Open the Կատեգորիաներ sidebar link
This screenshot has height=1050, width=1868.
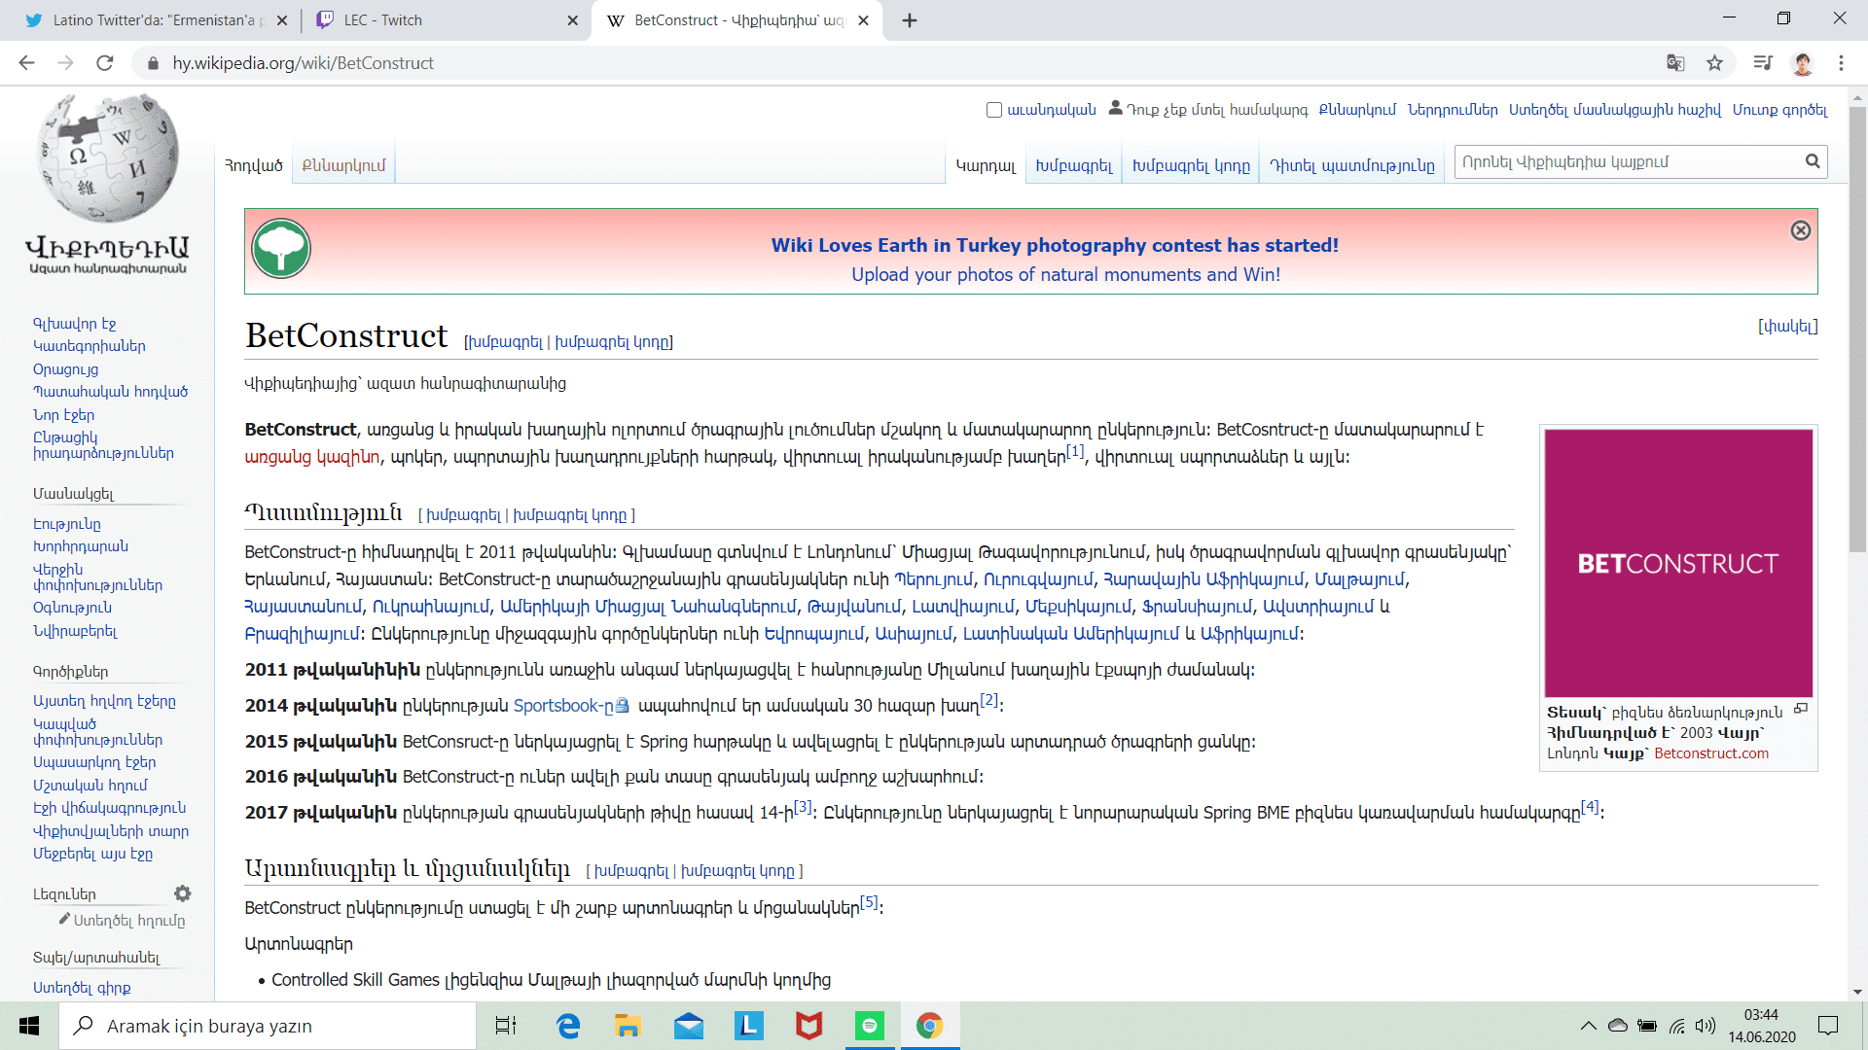[90, 346]
